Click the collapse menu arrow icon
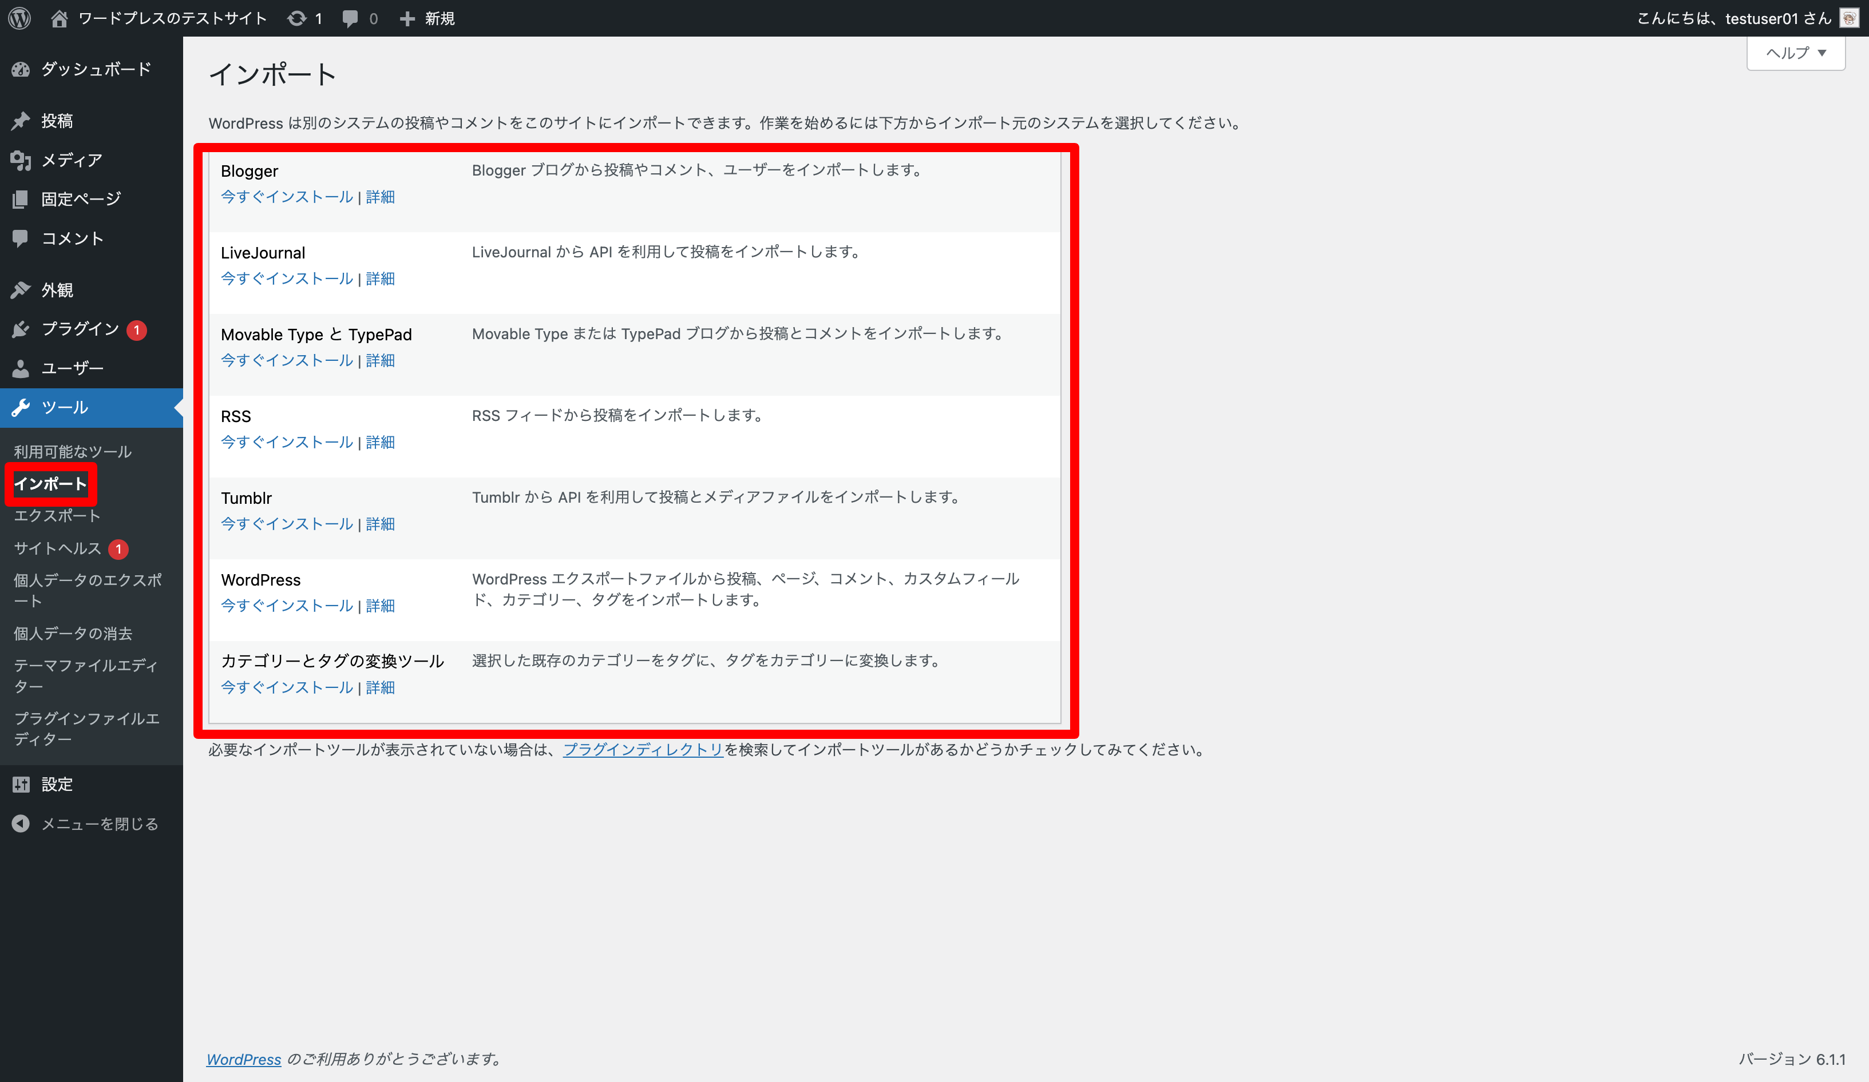The image size is (1869, 1082). pyautogui.click(x=21, y=824)
